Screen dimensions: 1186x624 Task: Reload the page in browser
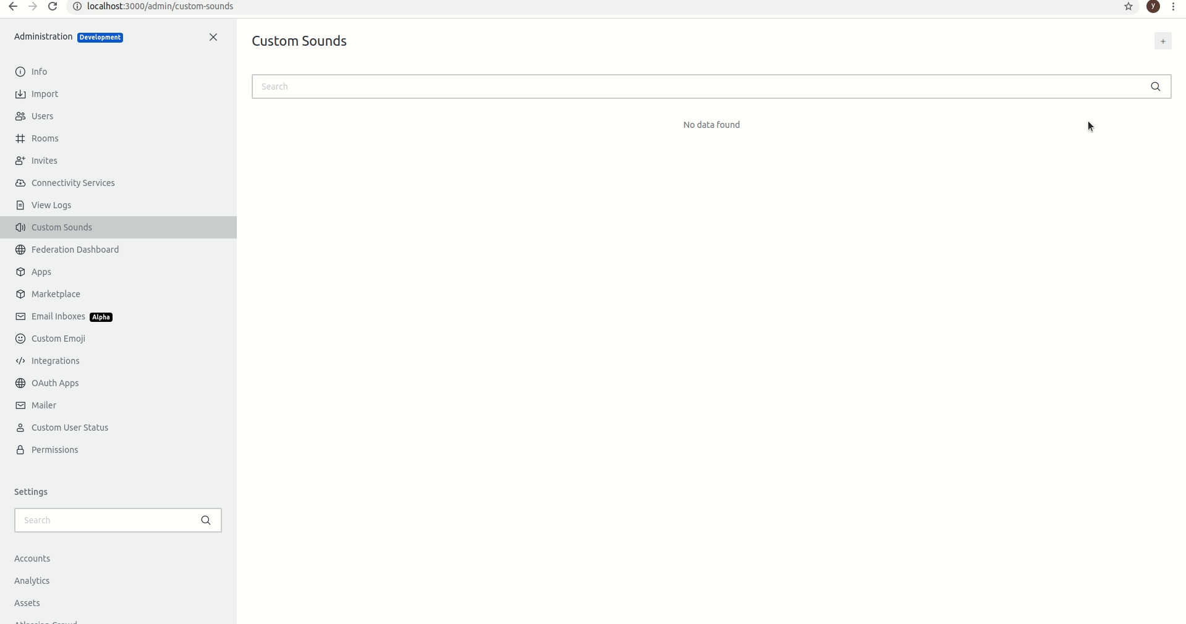pyautogui.click(x=53, y=6)
